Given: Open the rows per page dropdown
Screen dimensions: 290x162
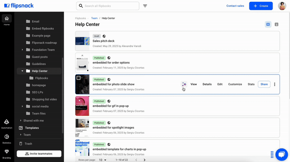Looking at the screenshot, I should pos(102,160).
